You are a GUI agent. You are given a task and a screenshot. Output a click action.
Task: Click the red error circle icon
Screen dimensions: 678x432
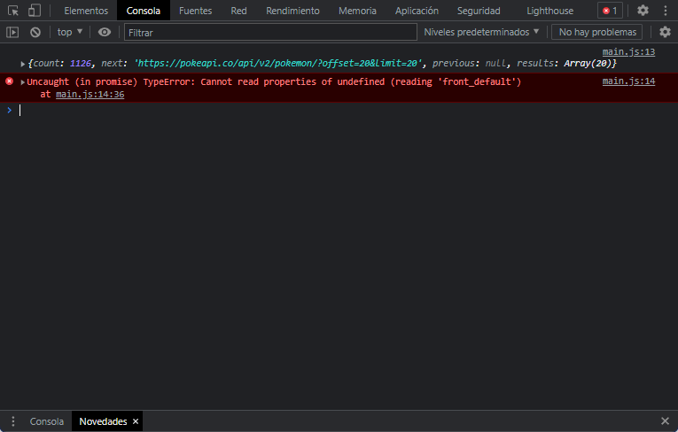click(x=9, y=81)
